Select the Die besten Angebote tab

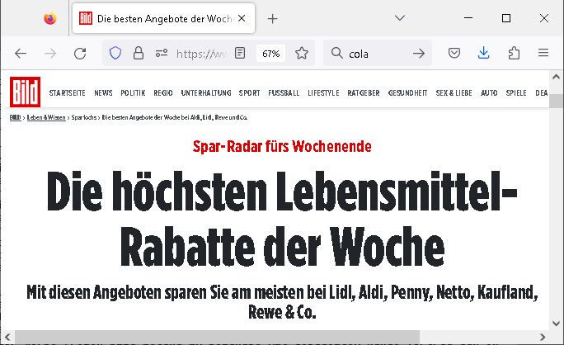[x=163, y=18]
